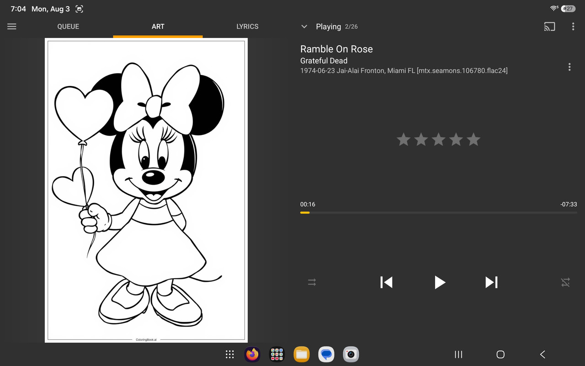Open the Camera app
This screenshot has height=366, width=585.
click(x=351, y=354)
